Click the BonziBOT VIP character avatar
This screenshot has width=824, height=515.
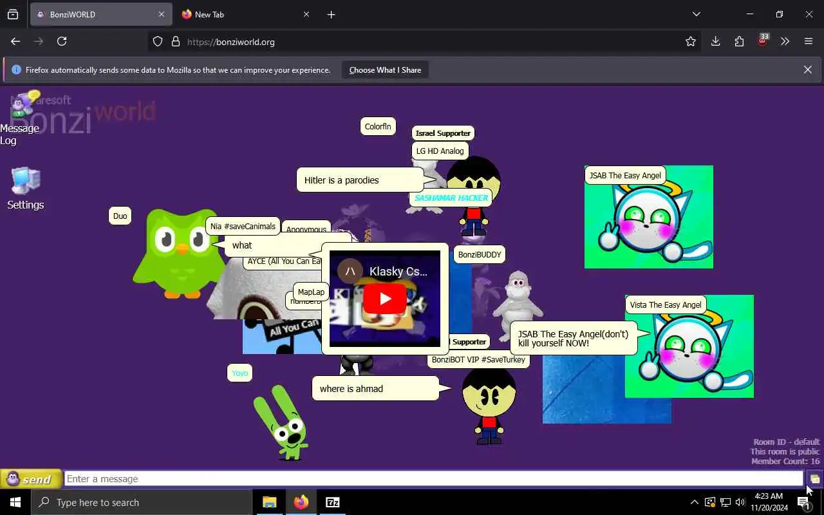(x=489, y=406)
